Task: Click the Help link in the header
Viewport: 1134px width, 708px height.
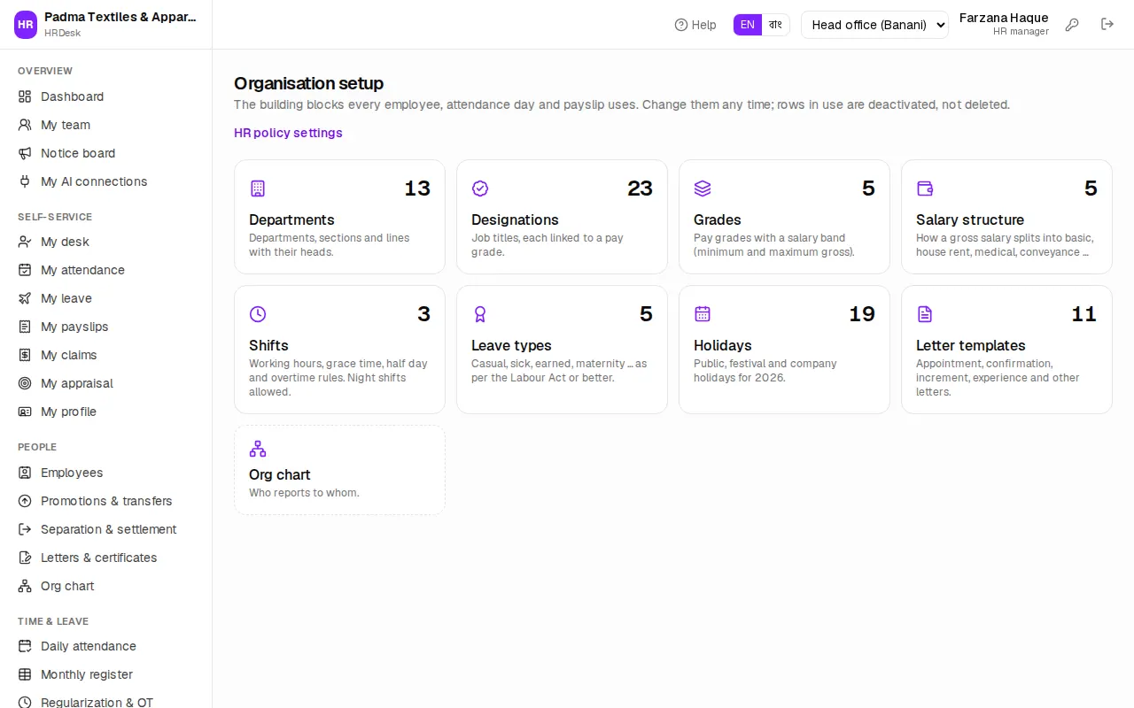Action: click(x=695, y=25)
